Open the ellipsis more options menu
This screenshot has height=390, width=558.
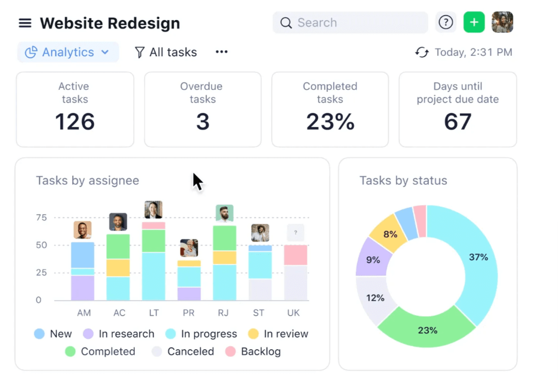click(221, 52)
